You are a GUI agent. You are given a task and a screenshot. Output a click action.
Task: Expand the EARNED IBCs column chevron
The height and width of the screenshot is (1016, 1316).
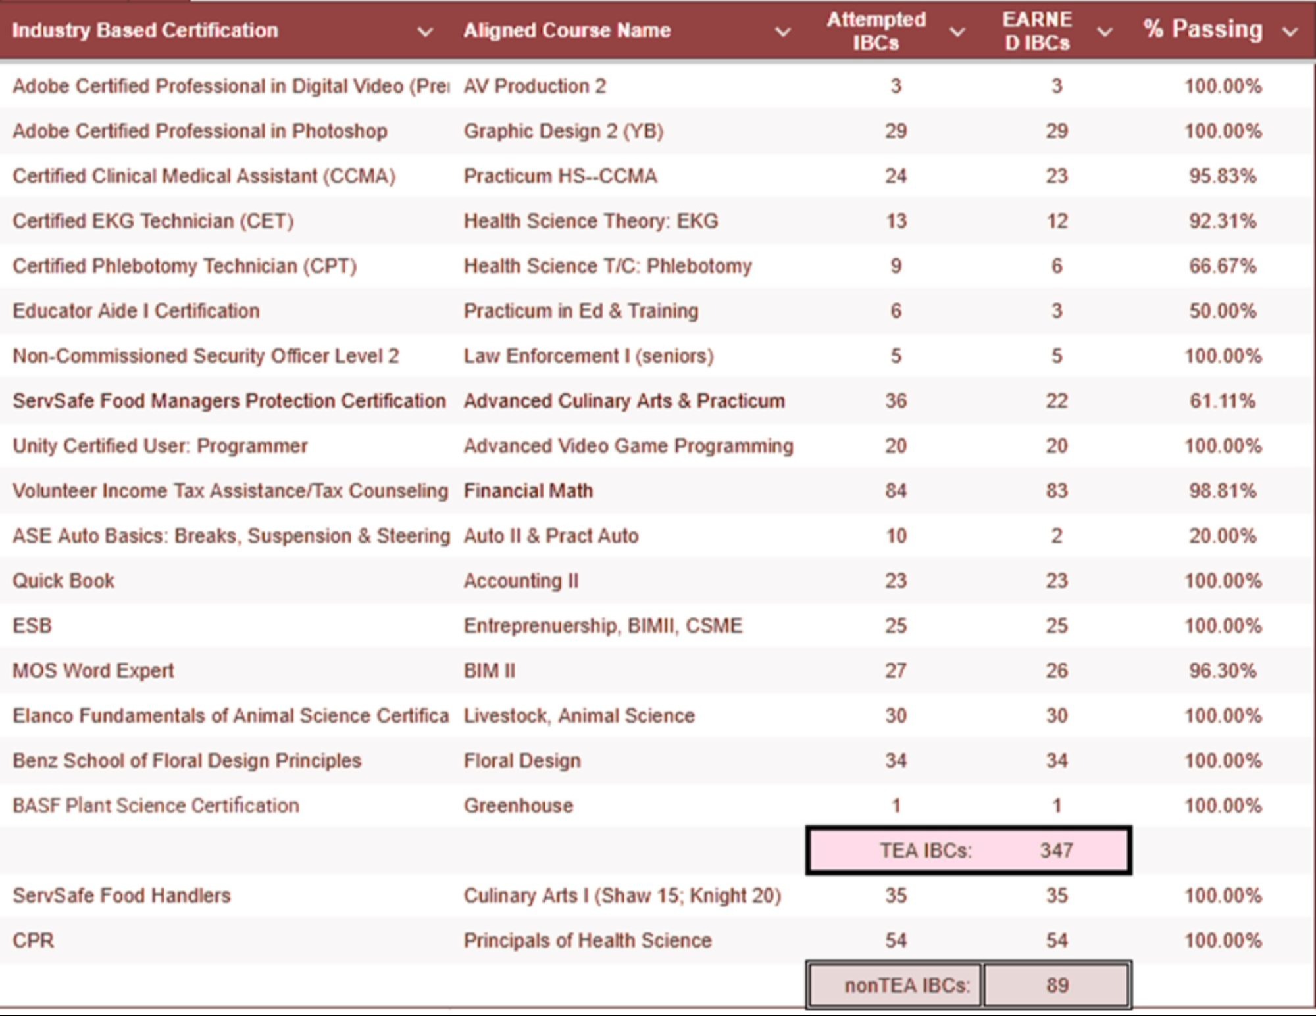click(x=1105, y=30)
